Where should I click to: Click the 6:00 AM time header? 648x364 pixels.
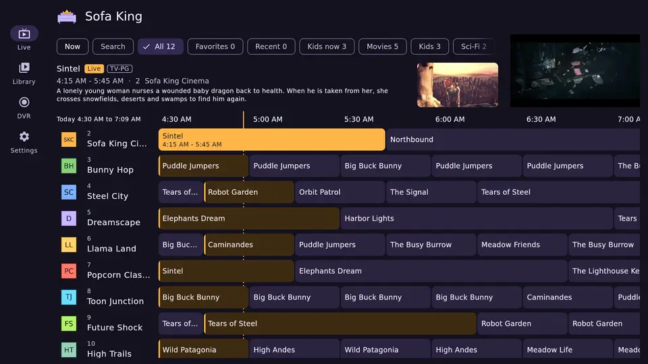coord(450,119)
